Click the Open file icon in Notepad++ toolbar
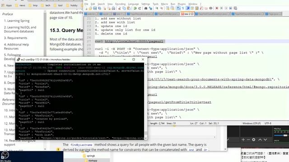The height and width of the screenshot is (162, 289). [x=90, y=8]
